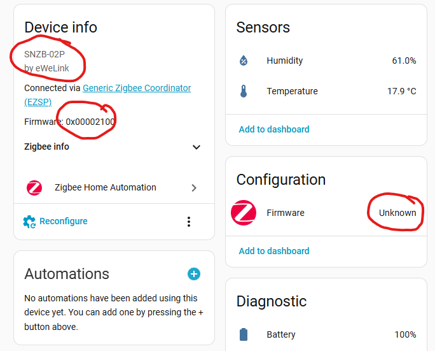Click the Reconfigure gear icon
This screenshot has height=351, width=435.
point(29,222)
